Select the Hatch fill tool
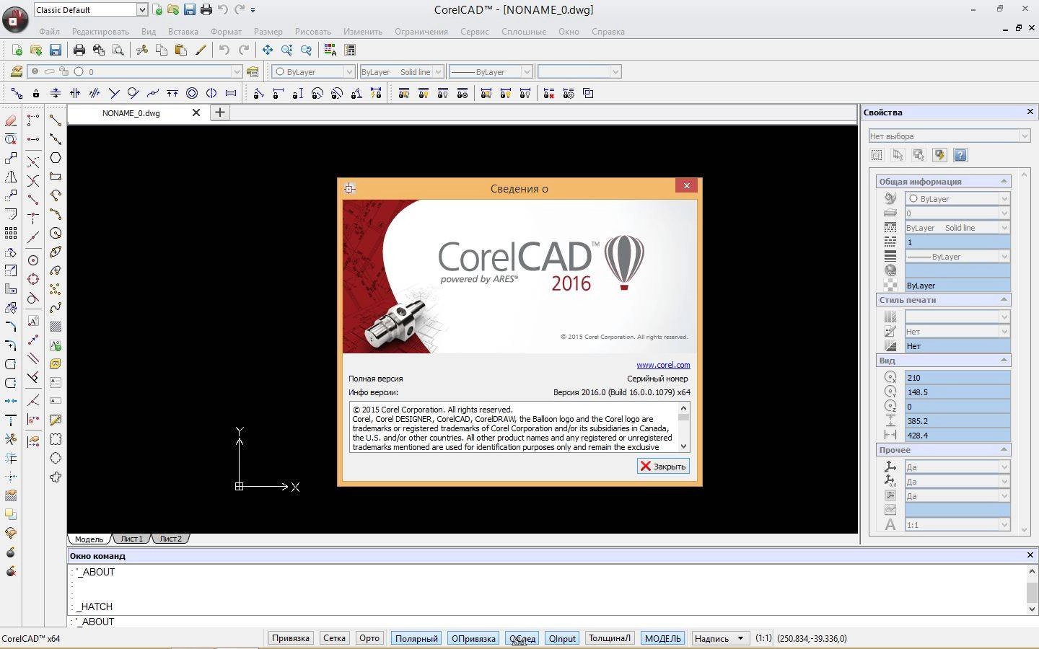This screenshot has height=649, width=1039. click(56, 327)
